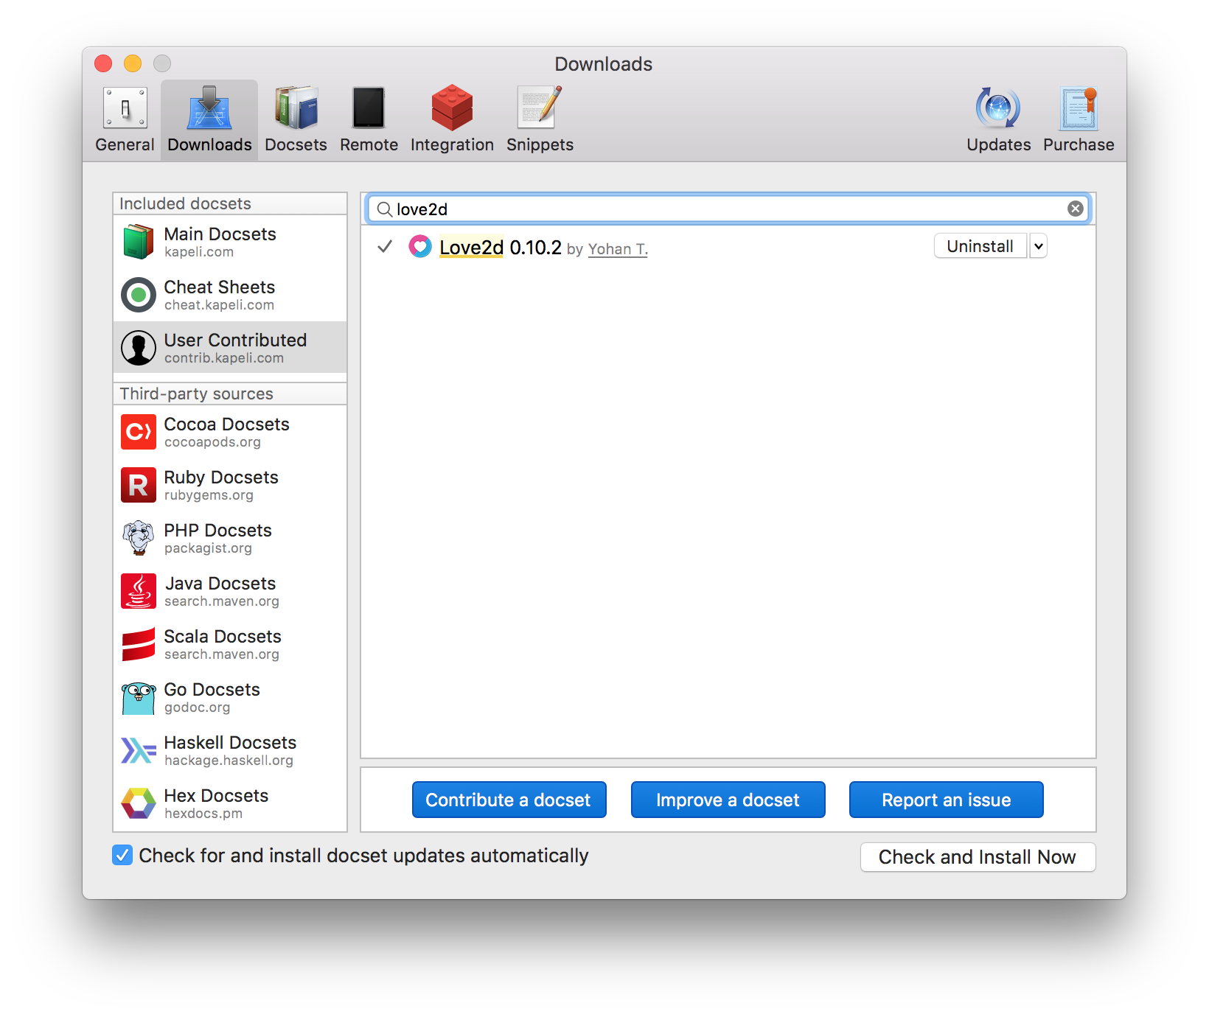The height and width of the screenshot is (1017, 1209).
Task: Open the Updates pane
Action: 998,119
